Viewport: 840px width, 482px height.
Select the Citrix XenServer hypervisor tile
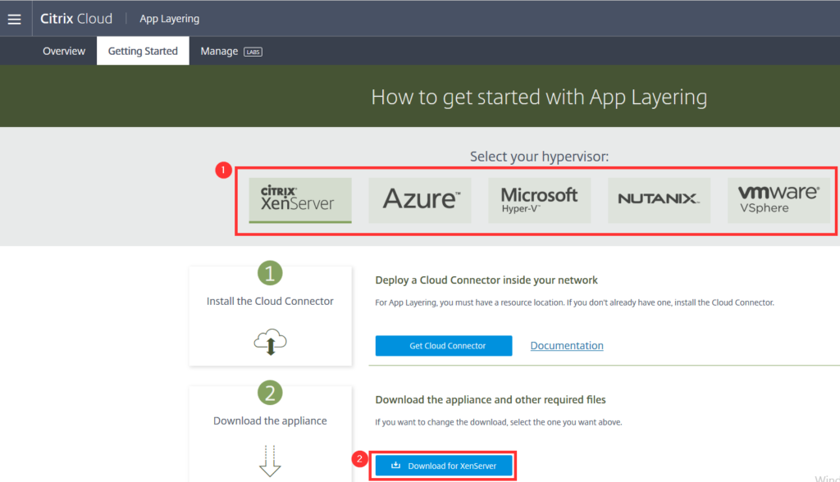pyautogui.click(x=300, y=200)
